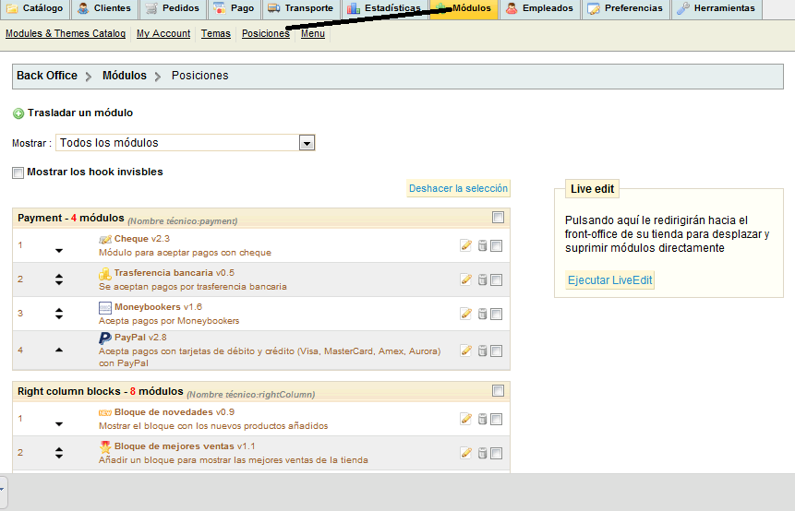Open the Preferencias tab
This screenshot has width=795, height=511.
[626, 8]
